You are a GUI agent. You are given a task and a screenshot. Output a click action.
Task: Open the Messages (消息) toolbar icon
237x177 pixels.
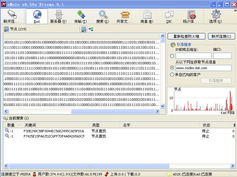point(147,16)
